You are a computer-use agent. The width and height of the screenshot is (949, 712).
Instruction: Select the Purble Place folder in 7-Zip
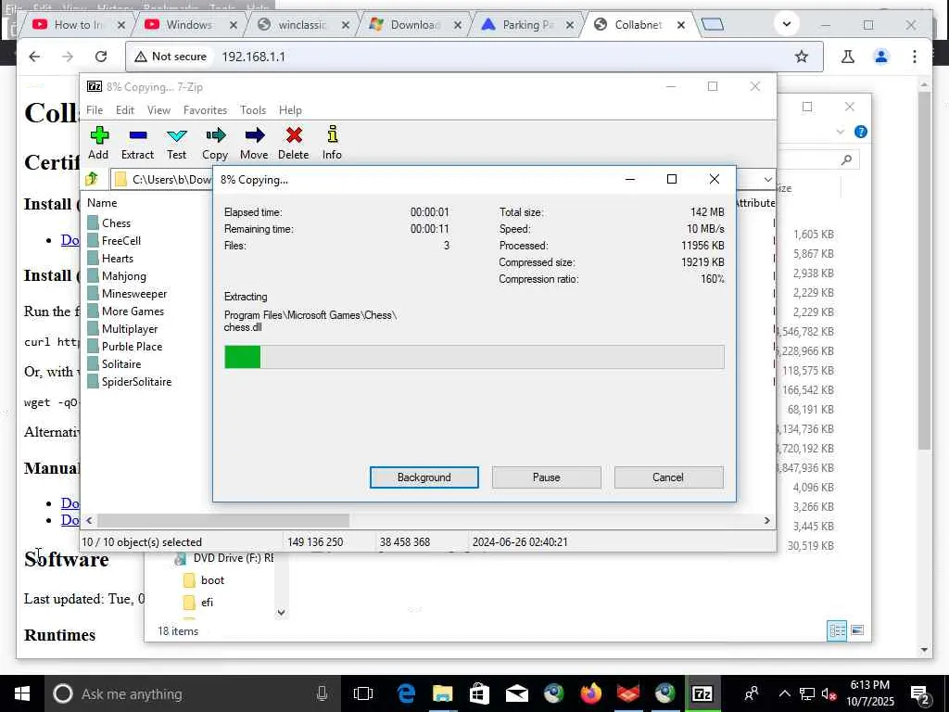pos(125,347)
